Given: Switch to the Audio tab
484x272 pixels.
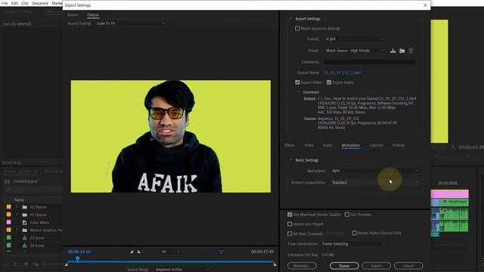Looking at the screenshot, I should pyautogui.click(x=327, y=145).
